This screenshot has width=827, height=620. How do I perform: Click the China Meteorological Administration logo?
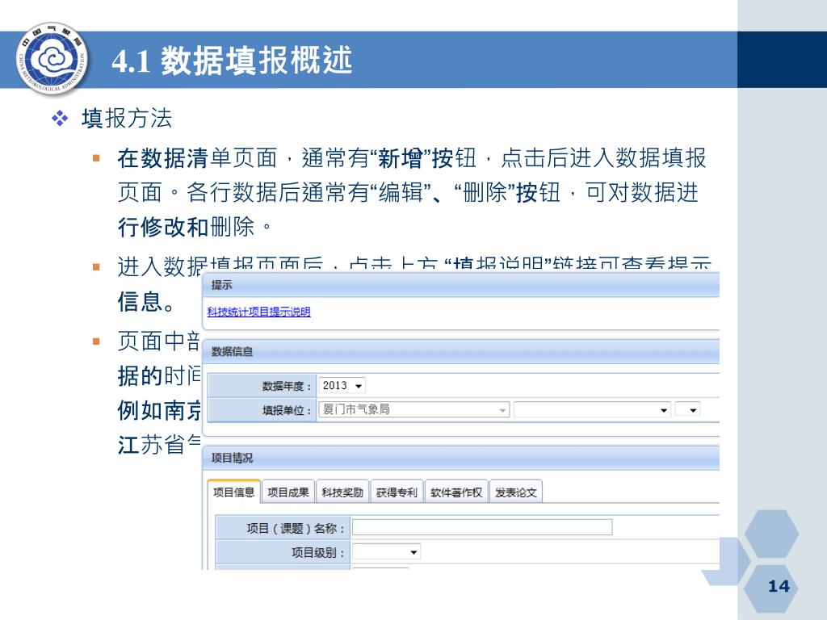(52, 59)
